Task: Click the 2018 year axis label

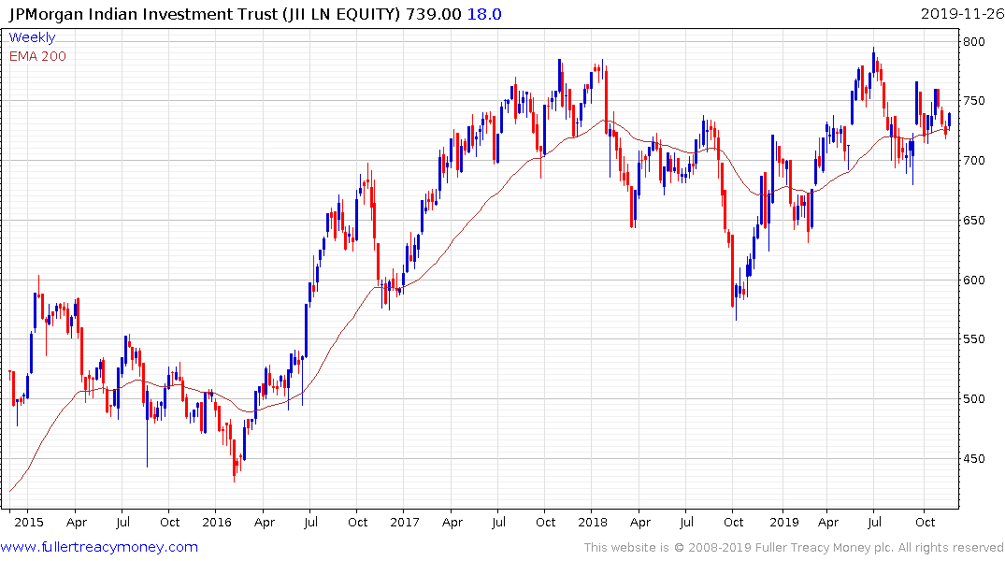Action: pyautogui.click(x=592, y=522)
